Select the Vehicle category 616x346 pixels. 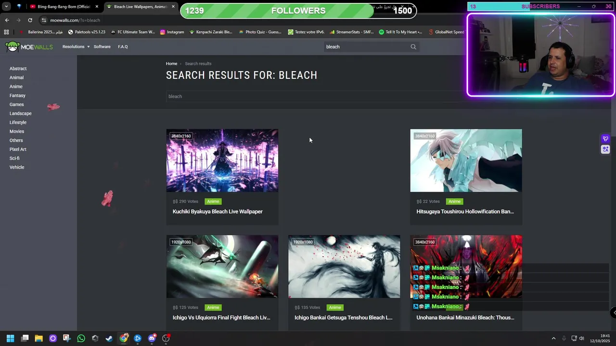[17, 167]
